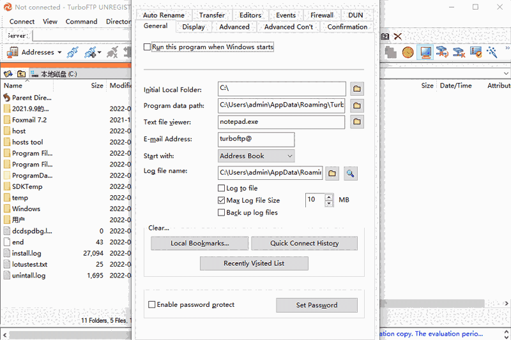Expand the Addresses dropdown in the toolbar
The image size is (511, 340).
tap(59, 52)
